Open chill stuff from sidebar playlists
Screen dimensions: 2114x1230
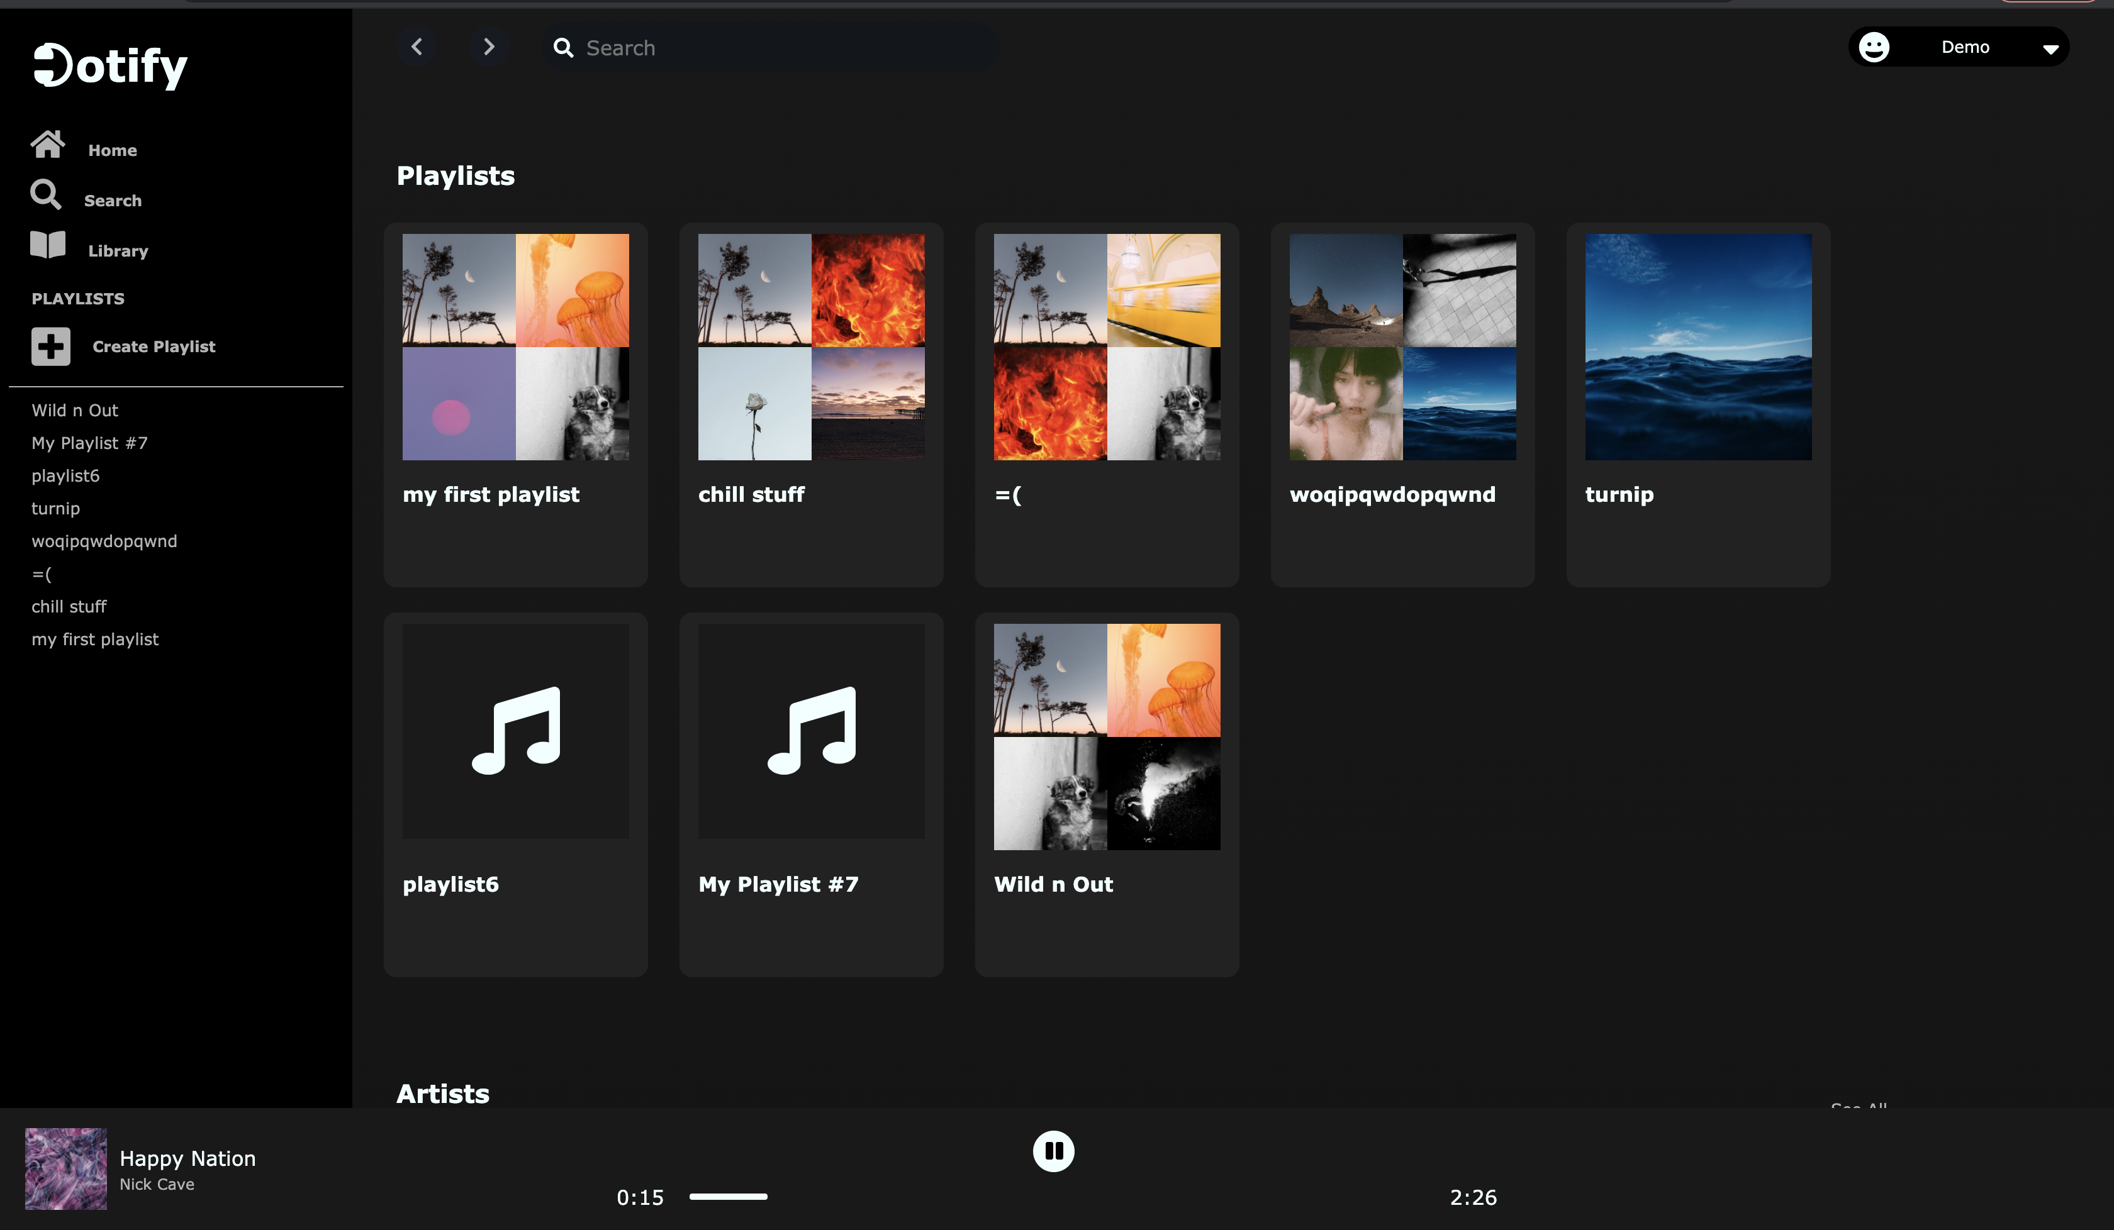pos(69,606)
